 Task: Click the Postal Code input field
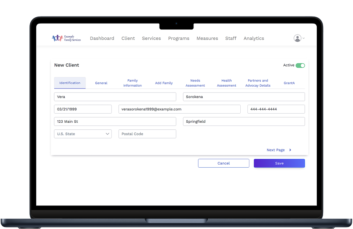coord(147,134)
